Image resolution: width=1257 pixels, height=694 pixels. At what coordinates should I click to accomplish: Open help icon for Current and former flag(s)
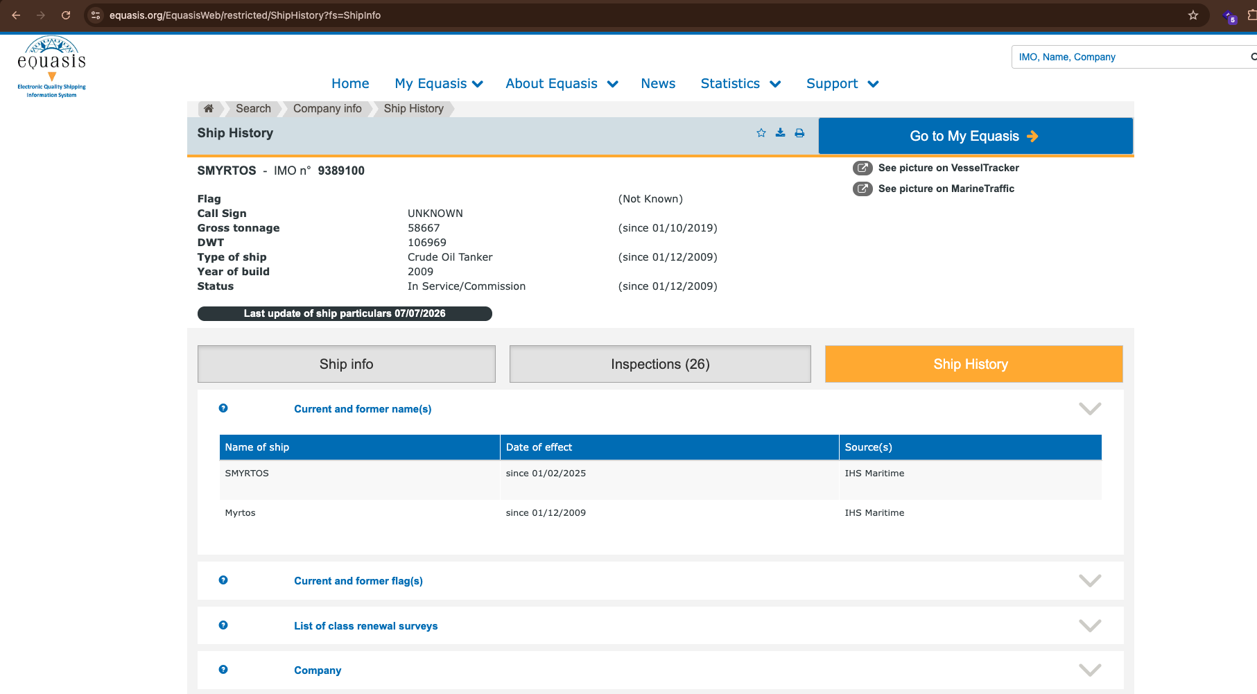223,580
